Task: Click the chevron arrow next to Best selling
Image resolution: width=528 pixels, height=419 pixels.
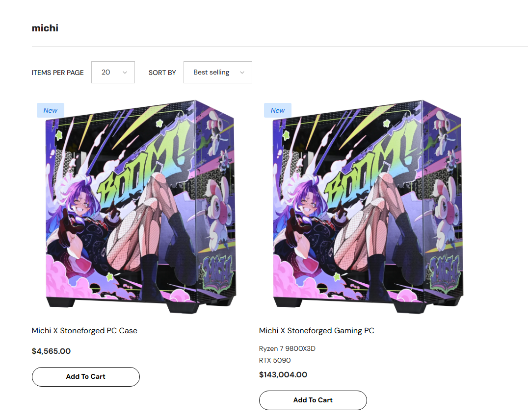Action: click(242, 73)
